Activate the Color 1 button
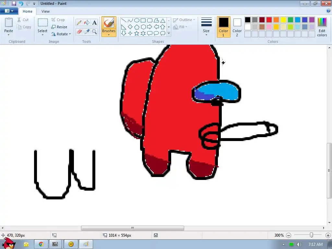332x249 pixels. 224,27
